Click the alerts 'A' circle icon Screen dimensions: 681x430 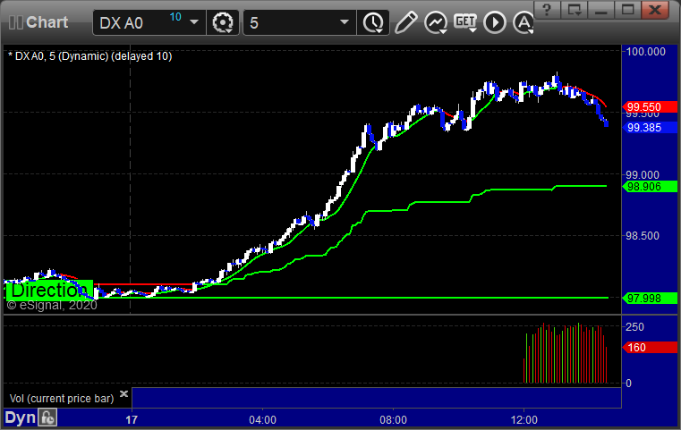[523, 22]
